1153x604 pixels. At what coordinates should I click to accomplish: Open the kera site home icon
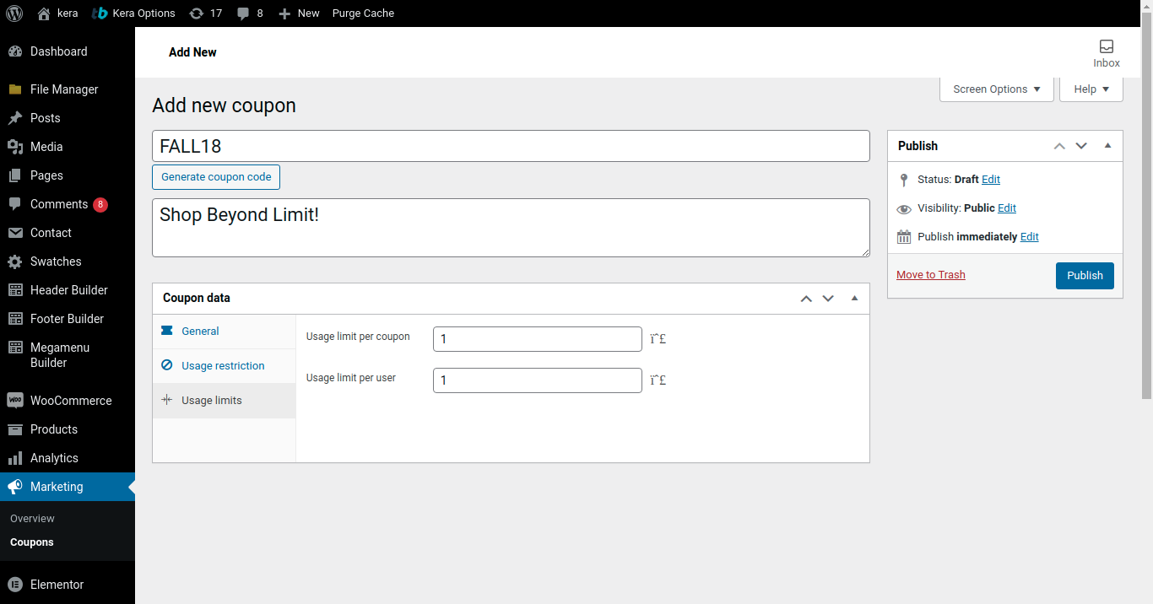(x=44, y=13)
